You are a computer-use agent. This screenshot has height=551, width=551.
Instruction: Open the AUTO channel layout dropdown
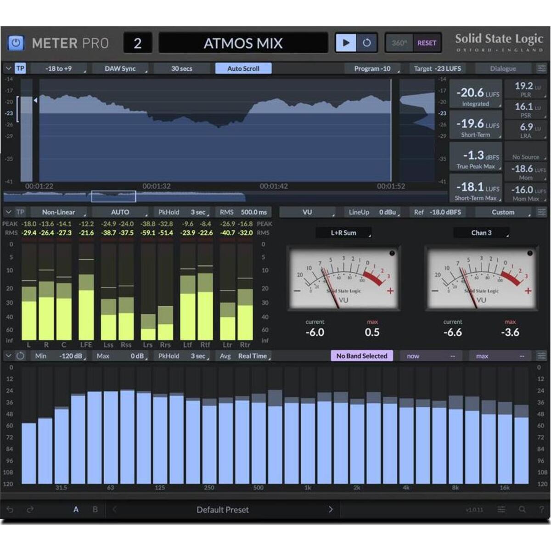(120, 212)
